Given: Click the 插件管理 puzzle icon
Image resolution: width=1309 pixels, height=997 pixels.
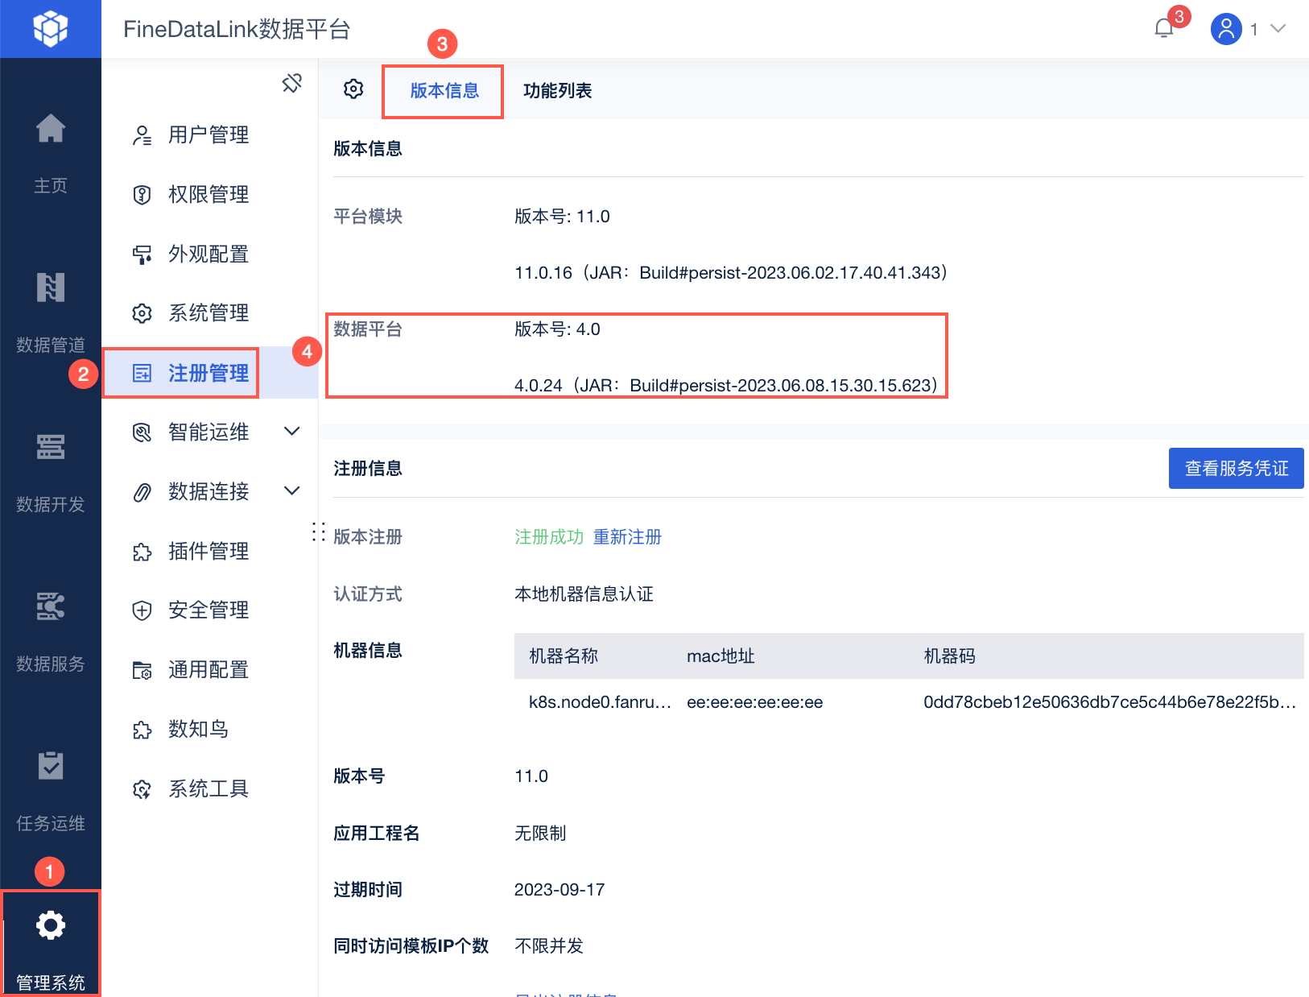Looking at the screenshot, I should tap(142, 552).
